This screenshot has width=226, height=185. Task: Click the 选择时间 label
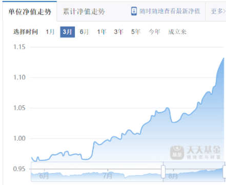26,32
